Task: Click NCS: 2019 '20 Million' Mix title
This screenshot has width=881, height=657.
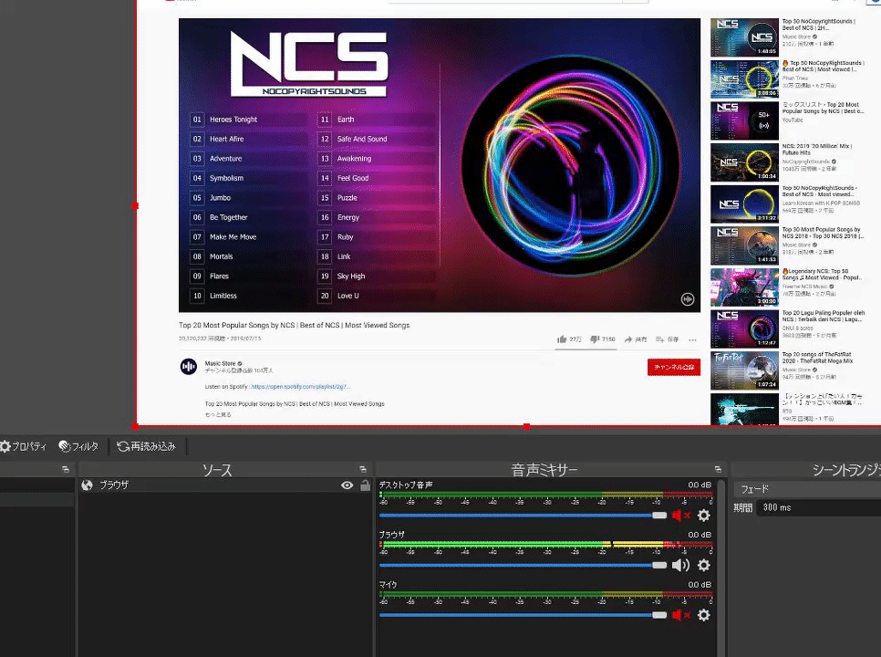Action: [x=817, y=149]
